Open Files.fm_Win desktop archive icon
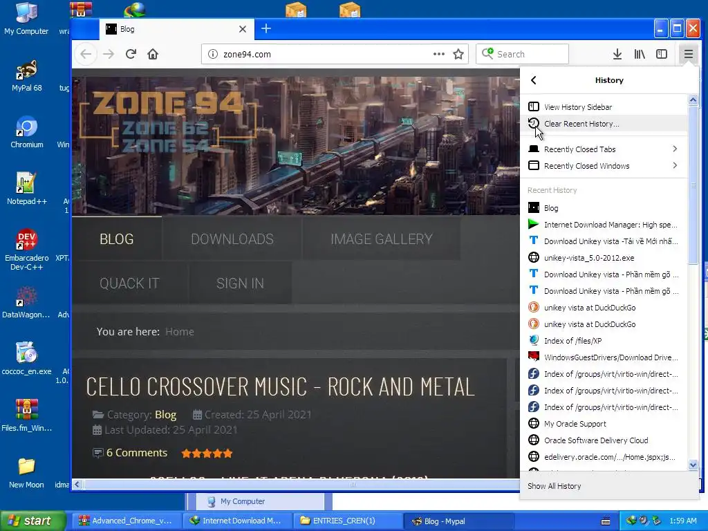This screenshot has width=708, height=531. click(x=27, y=416)
